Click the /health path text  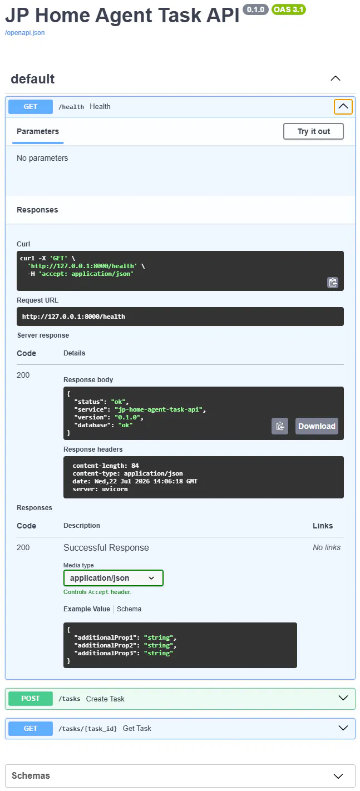[71, 107]
